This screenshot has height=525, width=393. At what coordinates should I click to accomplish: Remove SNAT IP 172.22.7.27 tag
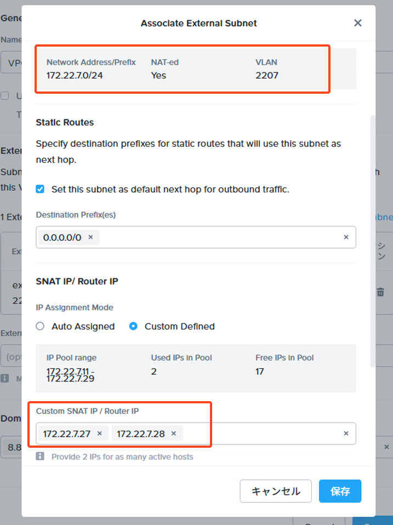pyautogui.click(x=100, y=433)
